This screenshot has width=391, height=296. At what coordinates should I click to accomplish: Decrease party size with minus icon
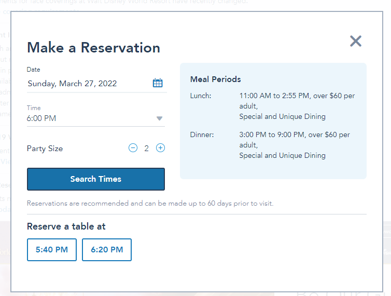[133, 148]
